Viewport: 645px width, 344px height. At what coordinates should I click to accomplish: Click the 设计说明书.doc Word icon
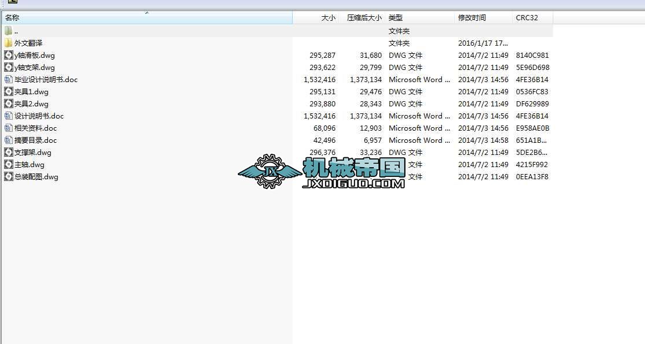[x=8, y=116]
